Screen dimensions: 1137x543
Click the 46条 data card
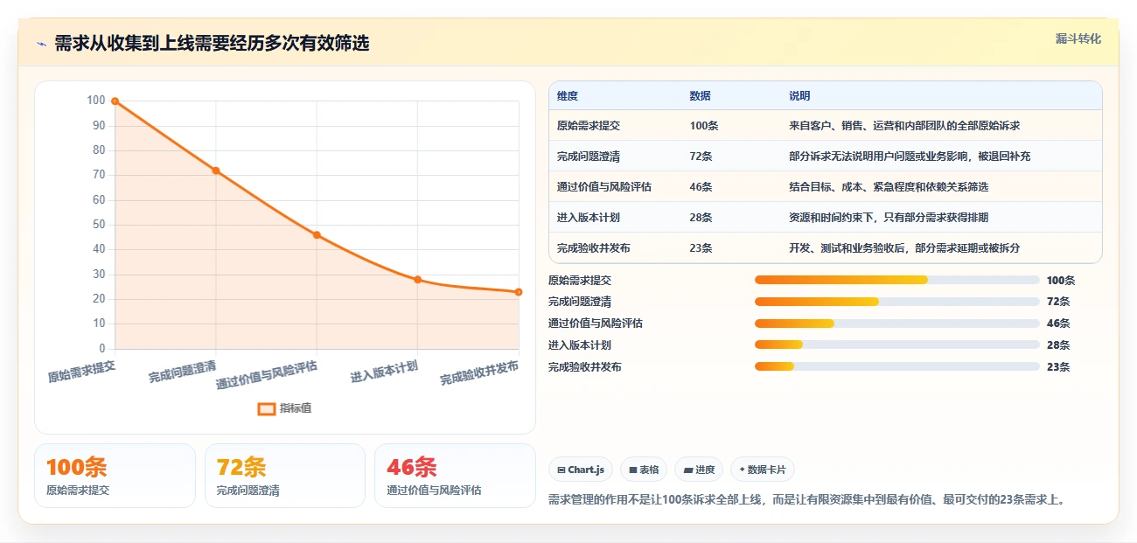click(455, 476)
